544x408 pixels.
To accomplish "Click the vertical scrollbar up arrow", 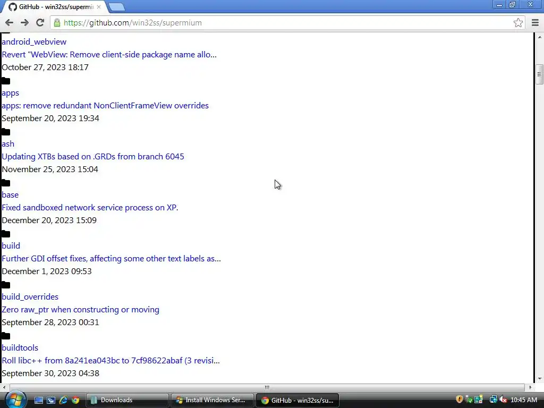I will click(x=539, y=37).
